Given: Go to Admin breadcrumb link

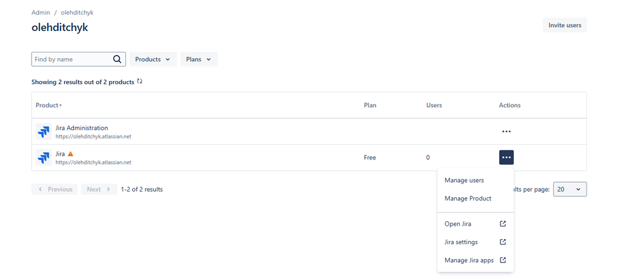Looking at the screenshot, I should coord(40,13).
